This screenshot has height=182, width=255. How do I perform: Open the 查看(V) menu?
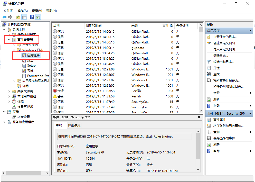pos(37,11)
